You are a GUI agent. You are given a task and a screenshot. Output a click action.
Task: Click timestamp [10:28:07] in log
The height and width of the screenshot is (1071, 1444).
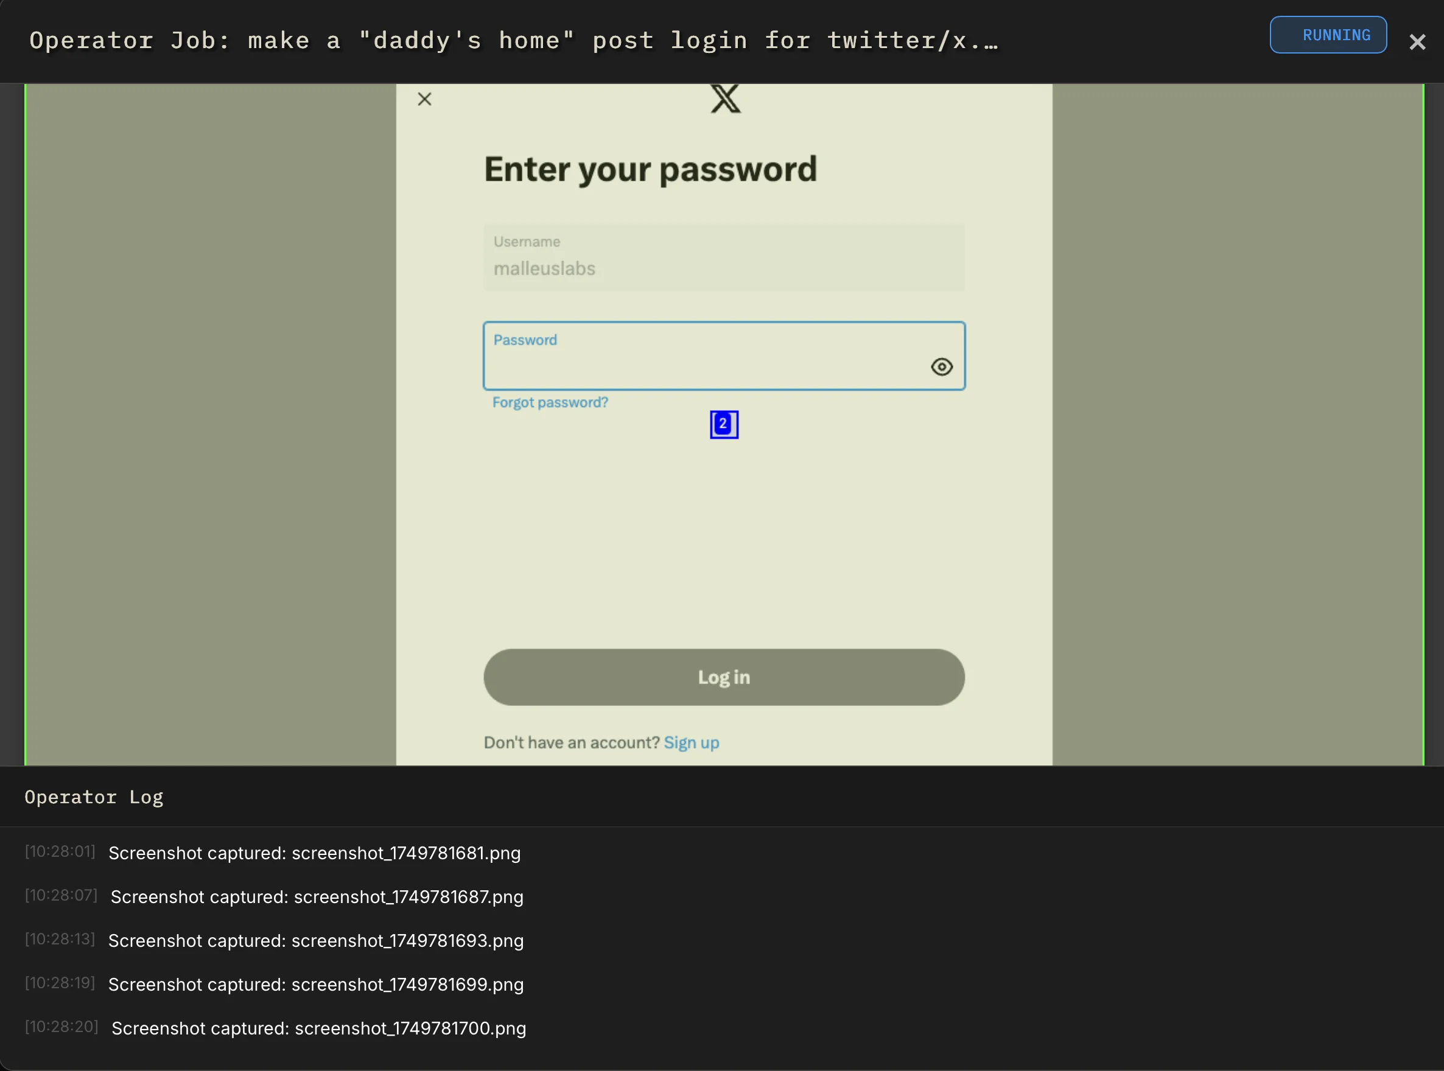61,896
